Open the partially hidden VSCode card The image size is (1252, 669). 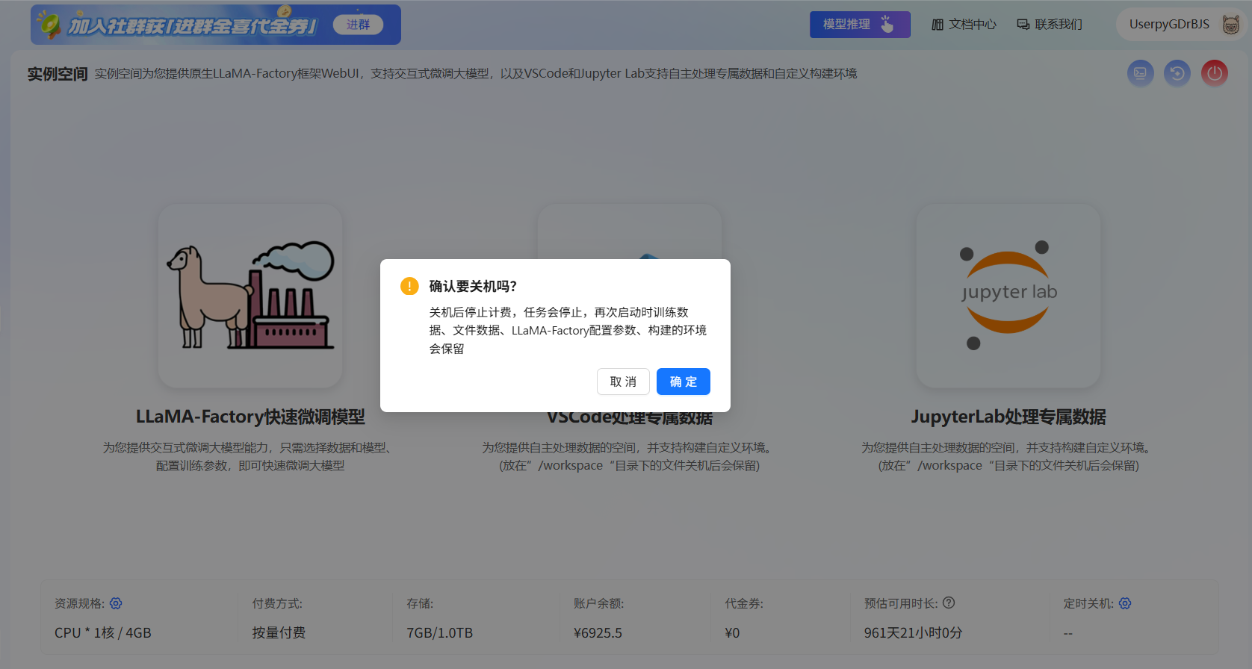(x=630, y=231)
